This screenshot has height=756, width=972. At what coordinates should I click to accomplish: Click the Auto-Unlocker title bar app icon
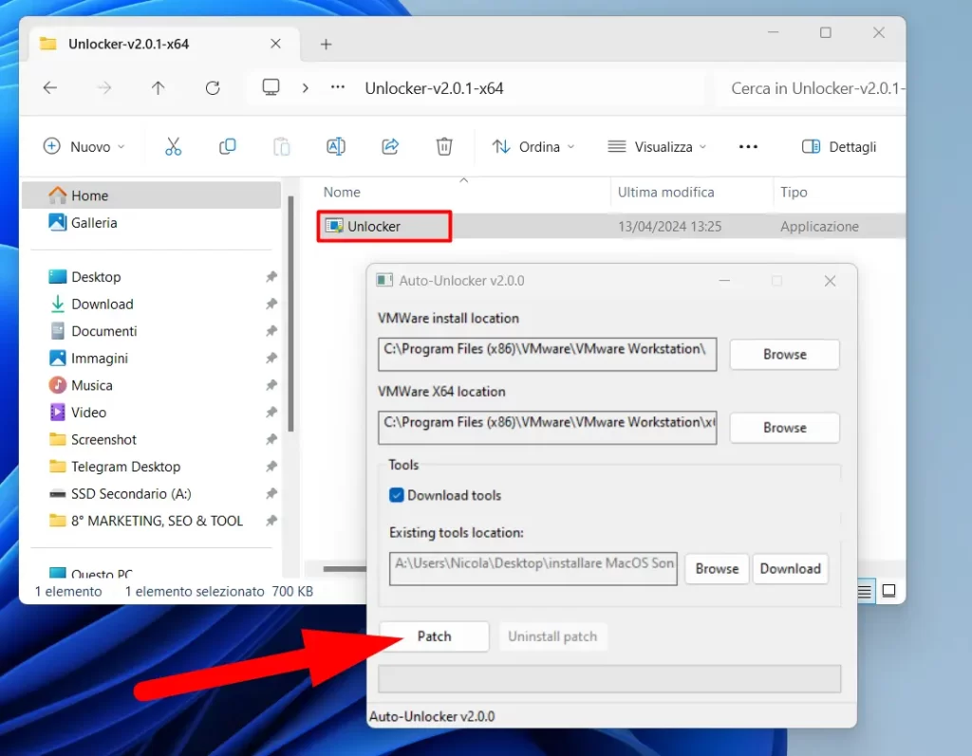(x=384, y=281)
